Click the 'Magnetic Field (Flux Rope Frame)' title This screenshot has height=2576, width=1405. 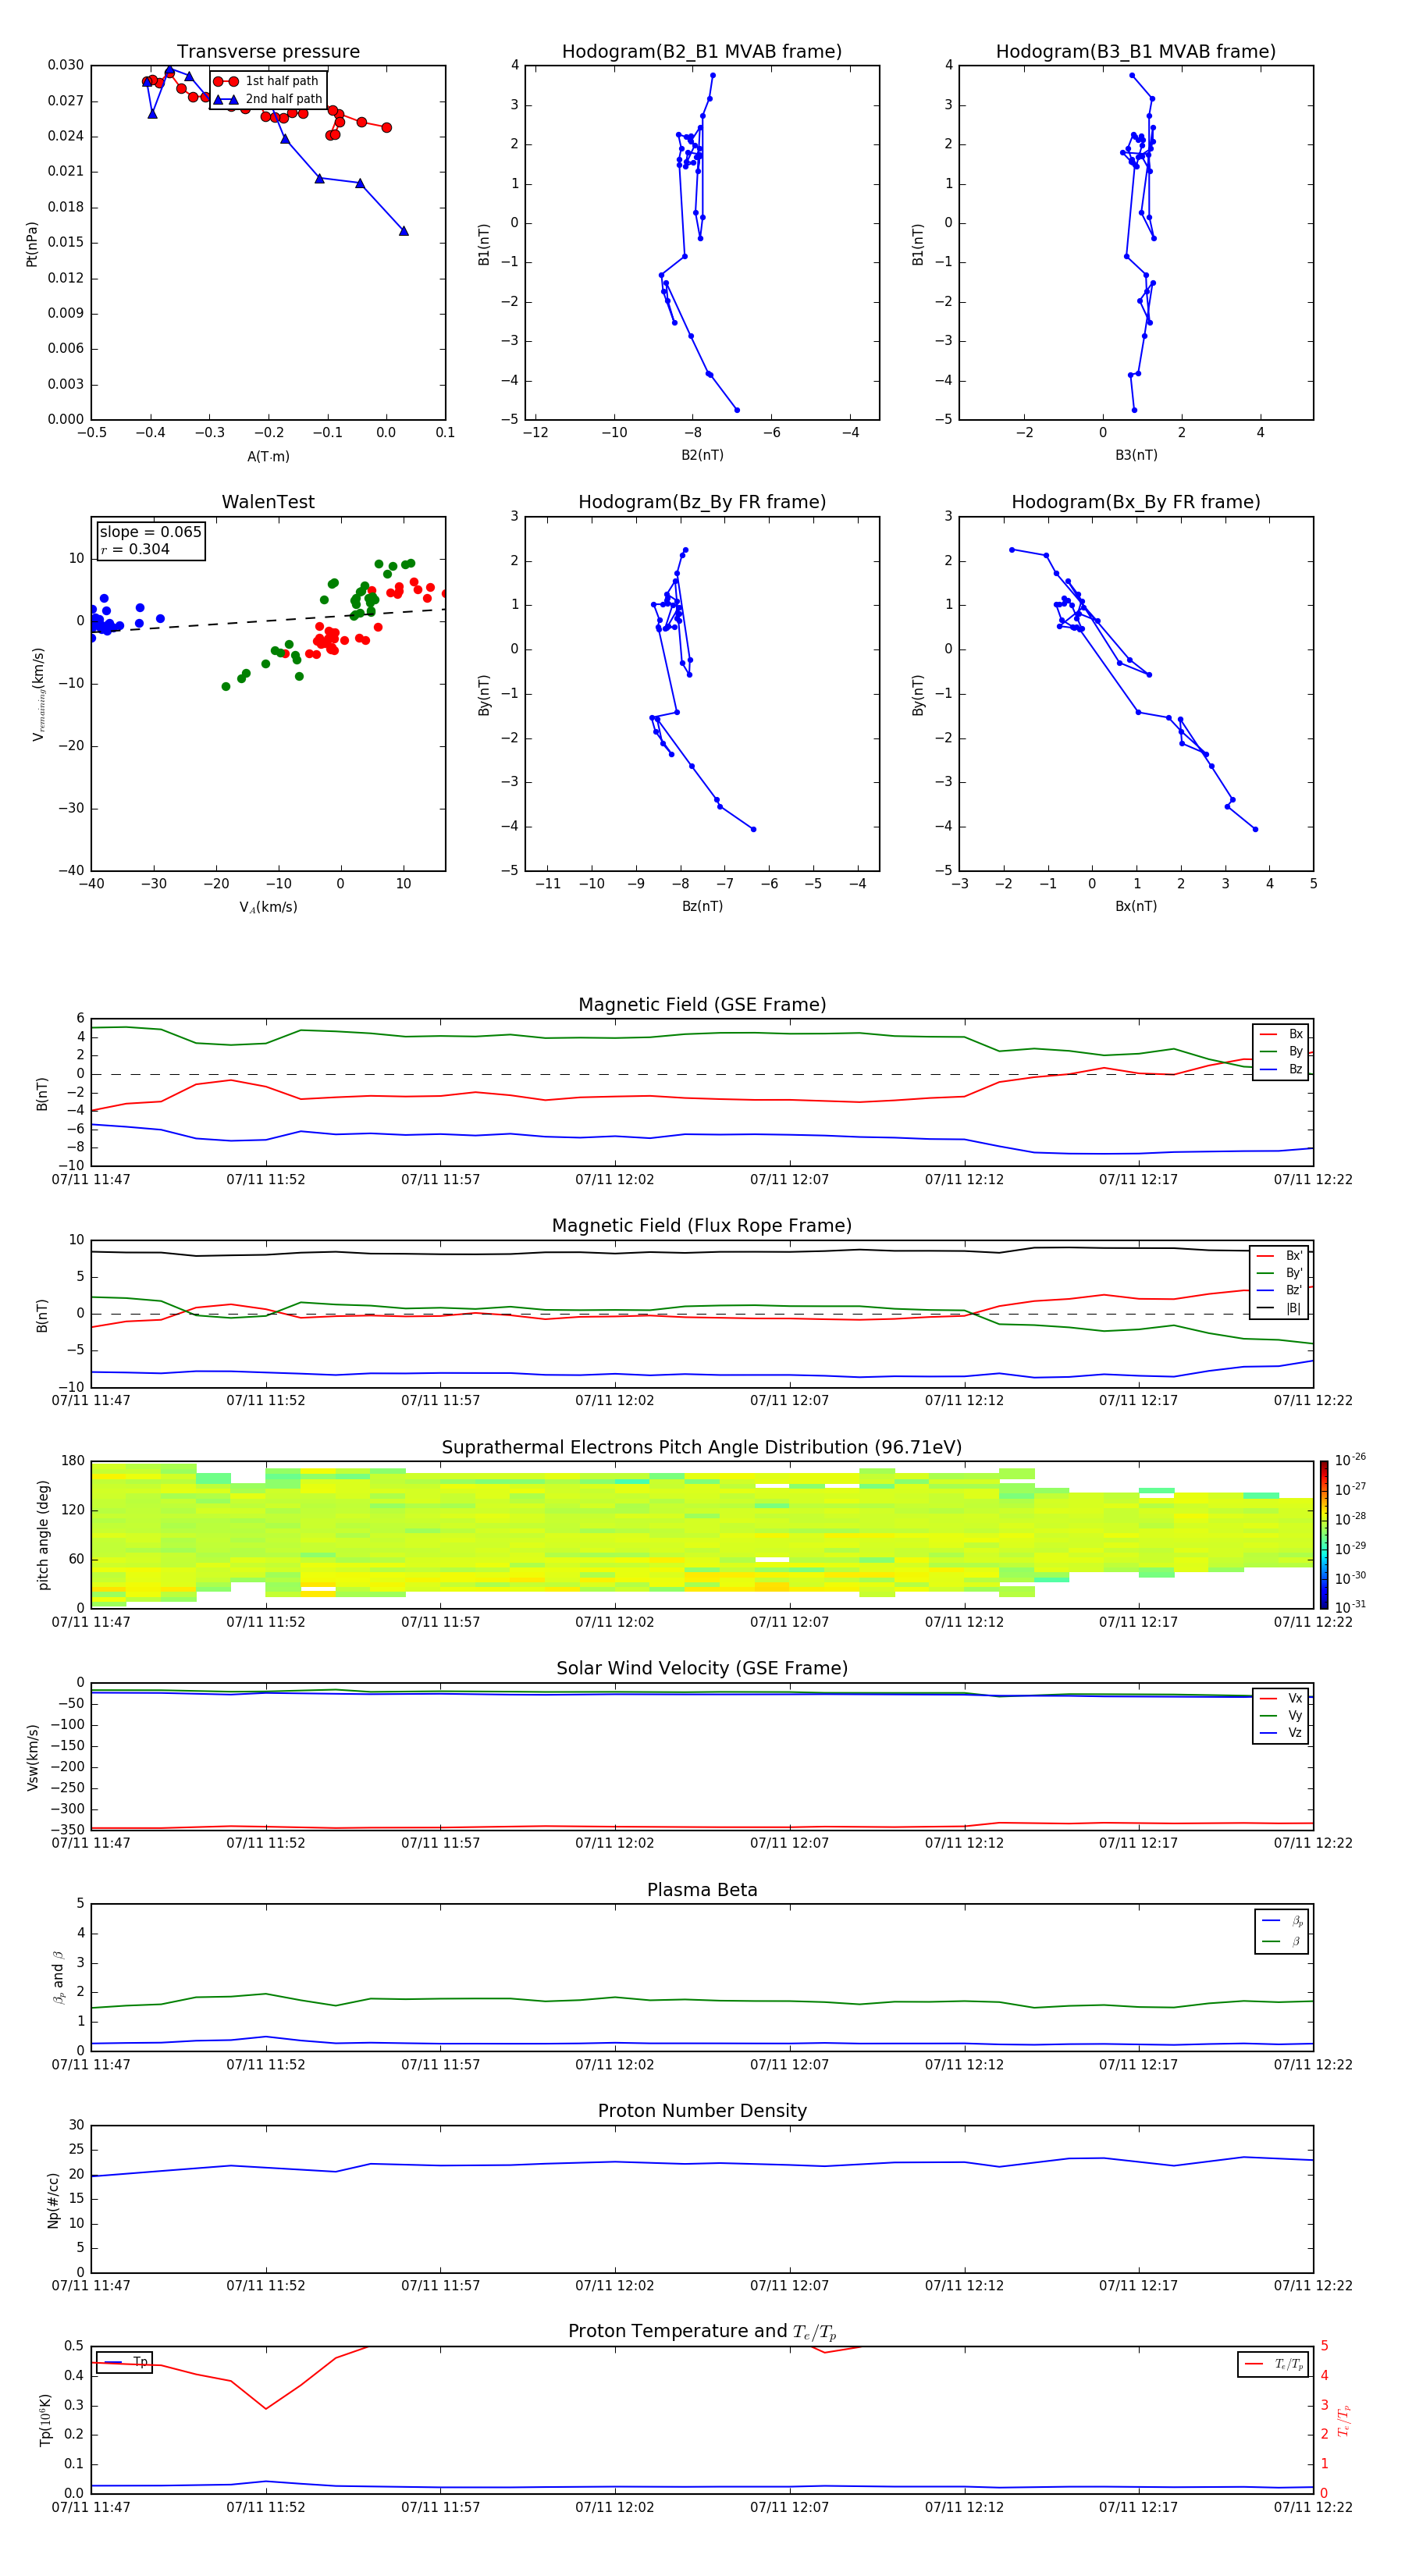coord(702,1226)
